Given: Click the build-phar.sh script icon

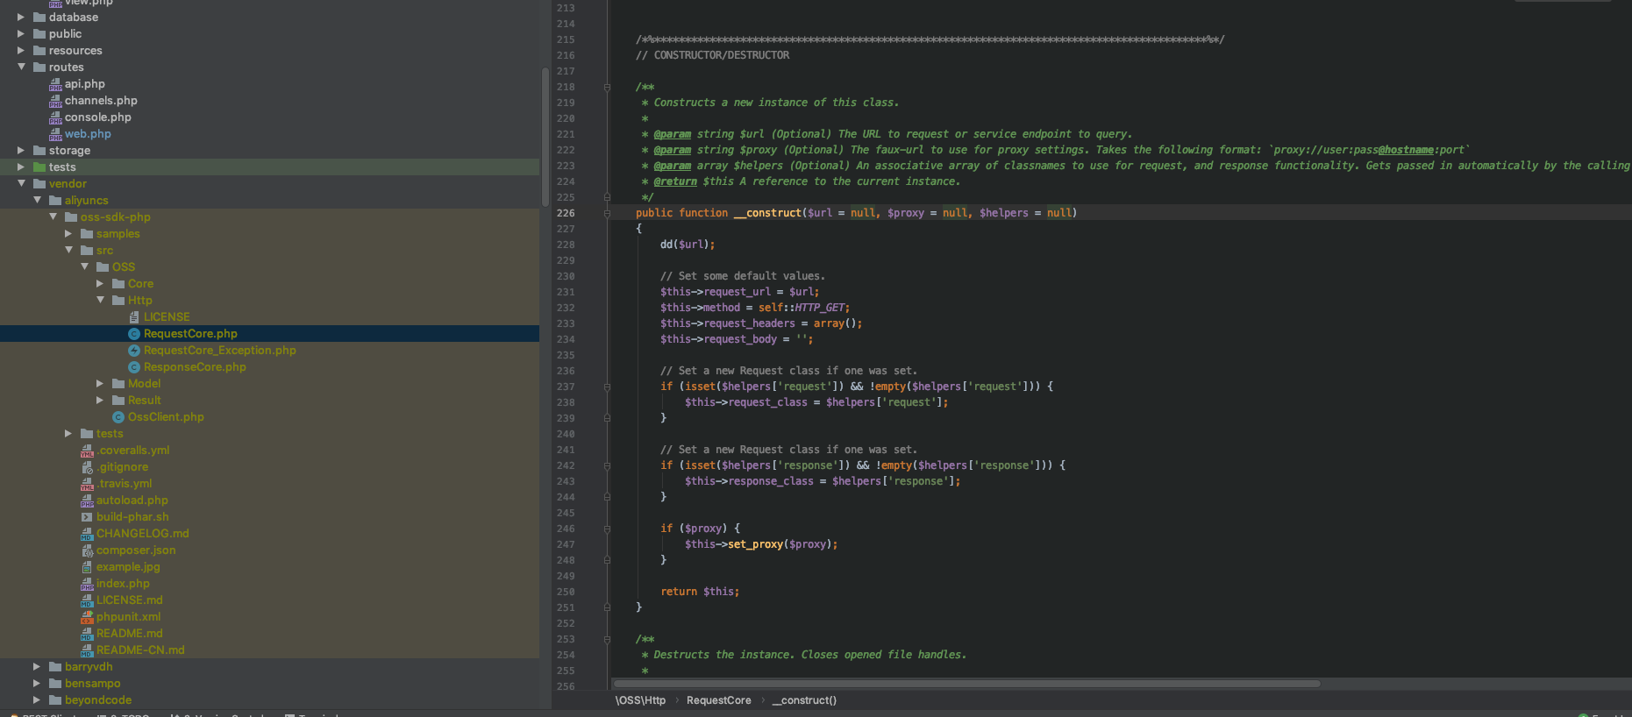Looking at the screenshot, I should (87, 517).
